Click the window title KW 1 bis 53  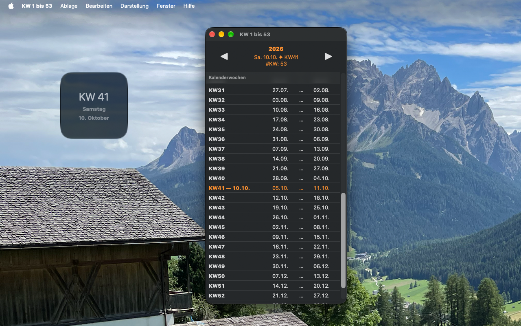coord(255,34)
